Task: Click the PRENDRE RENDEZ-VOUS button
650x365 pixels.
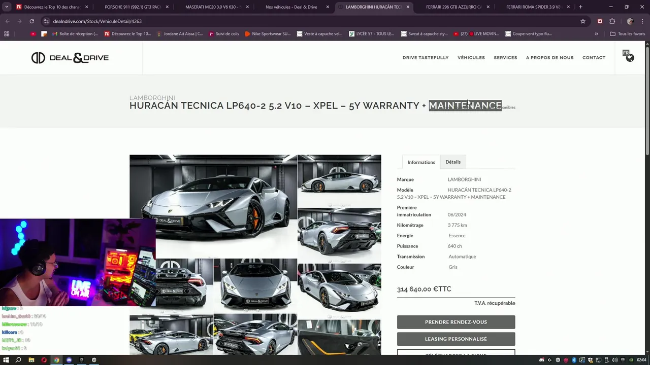Action: (x=456, y=322)
